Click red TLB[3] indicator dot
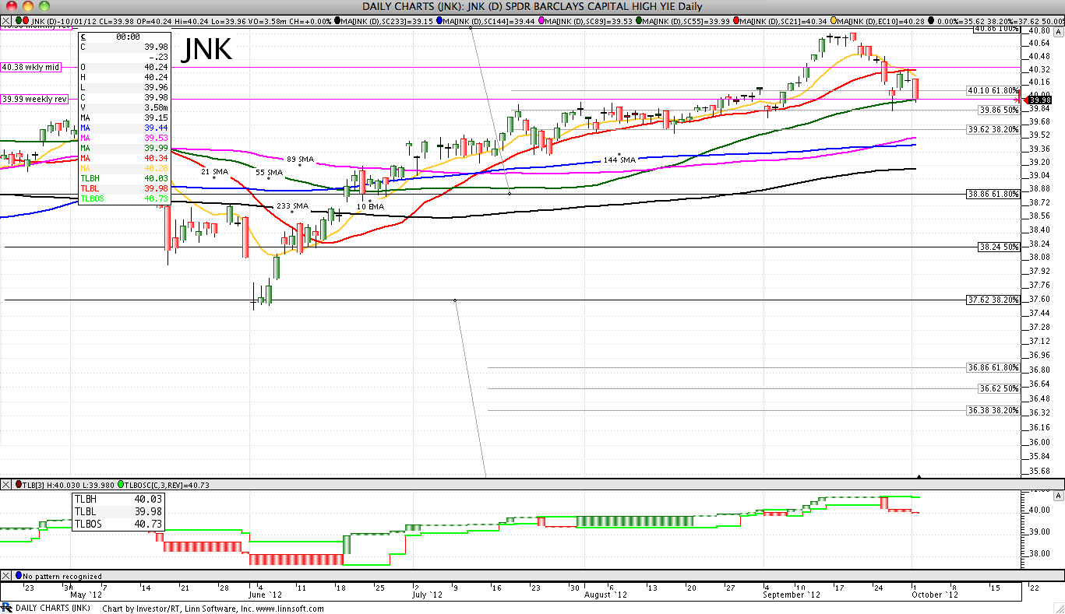This screenshot has height=614, width=1065. [18, 485]
